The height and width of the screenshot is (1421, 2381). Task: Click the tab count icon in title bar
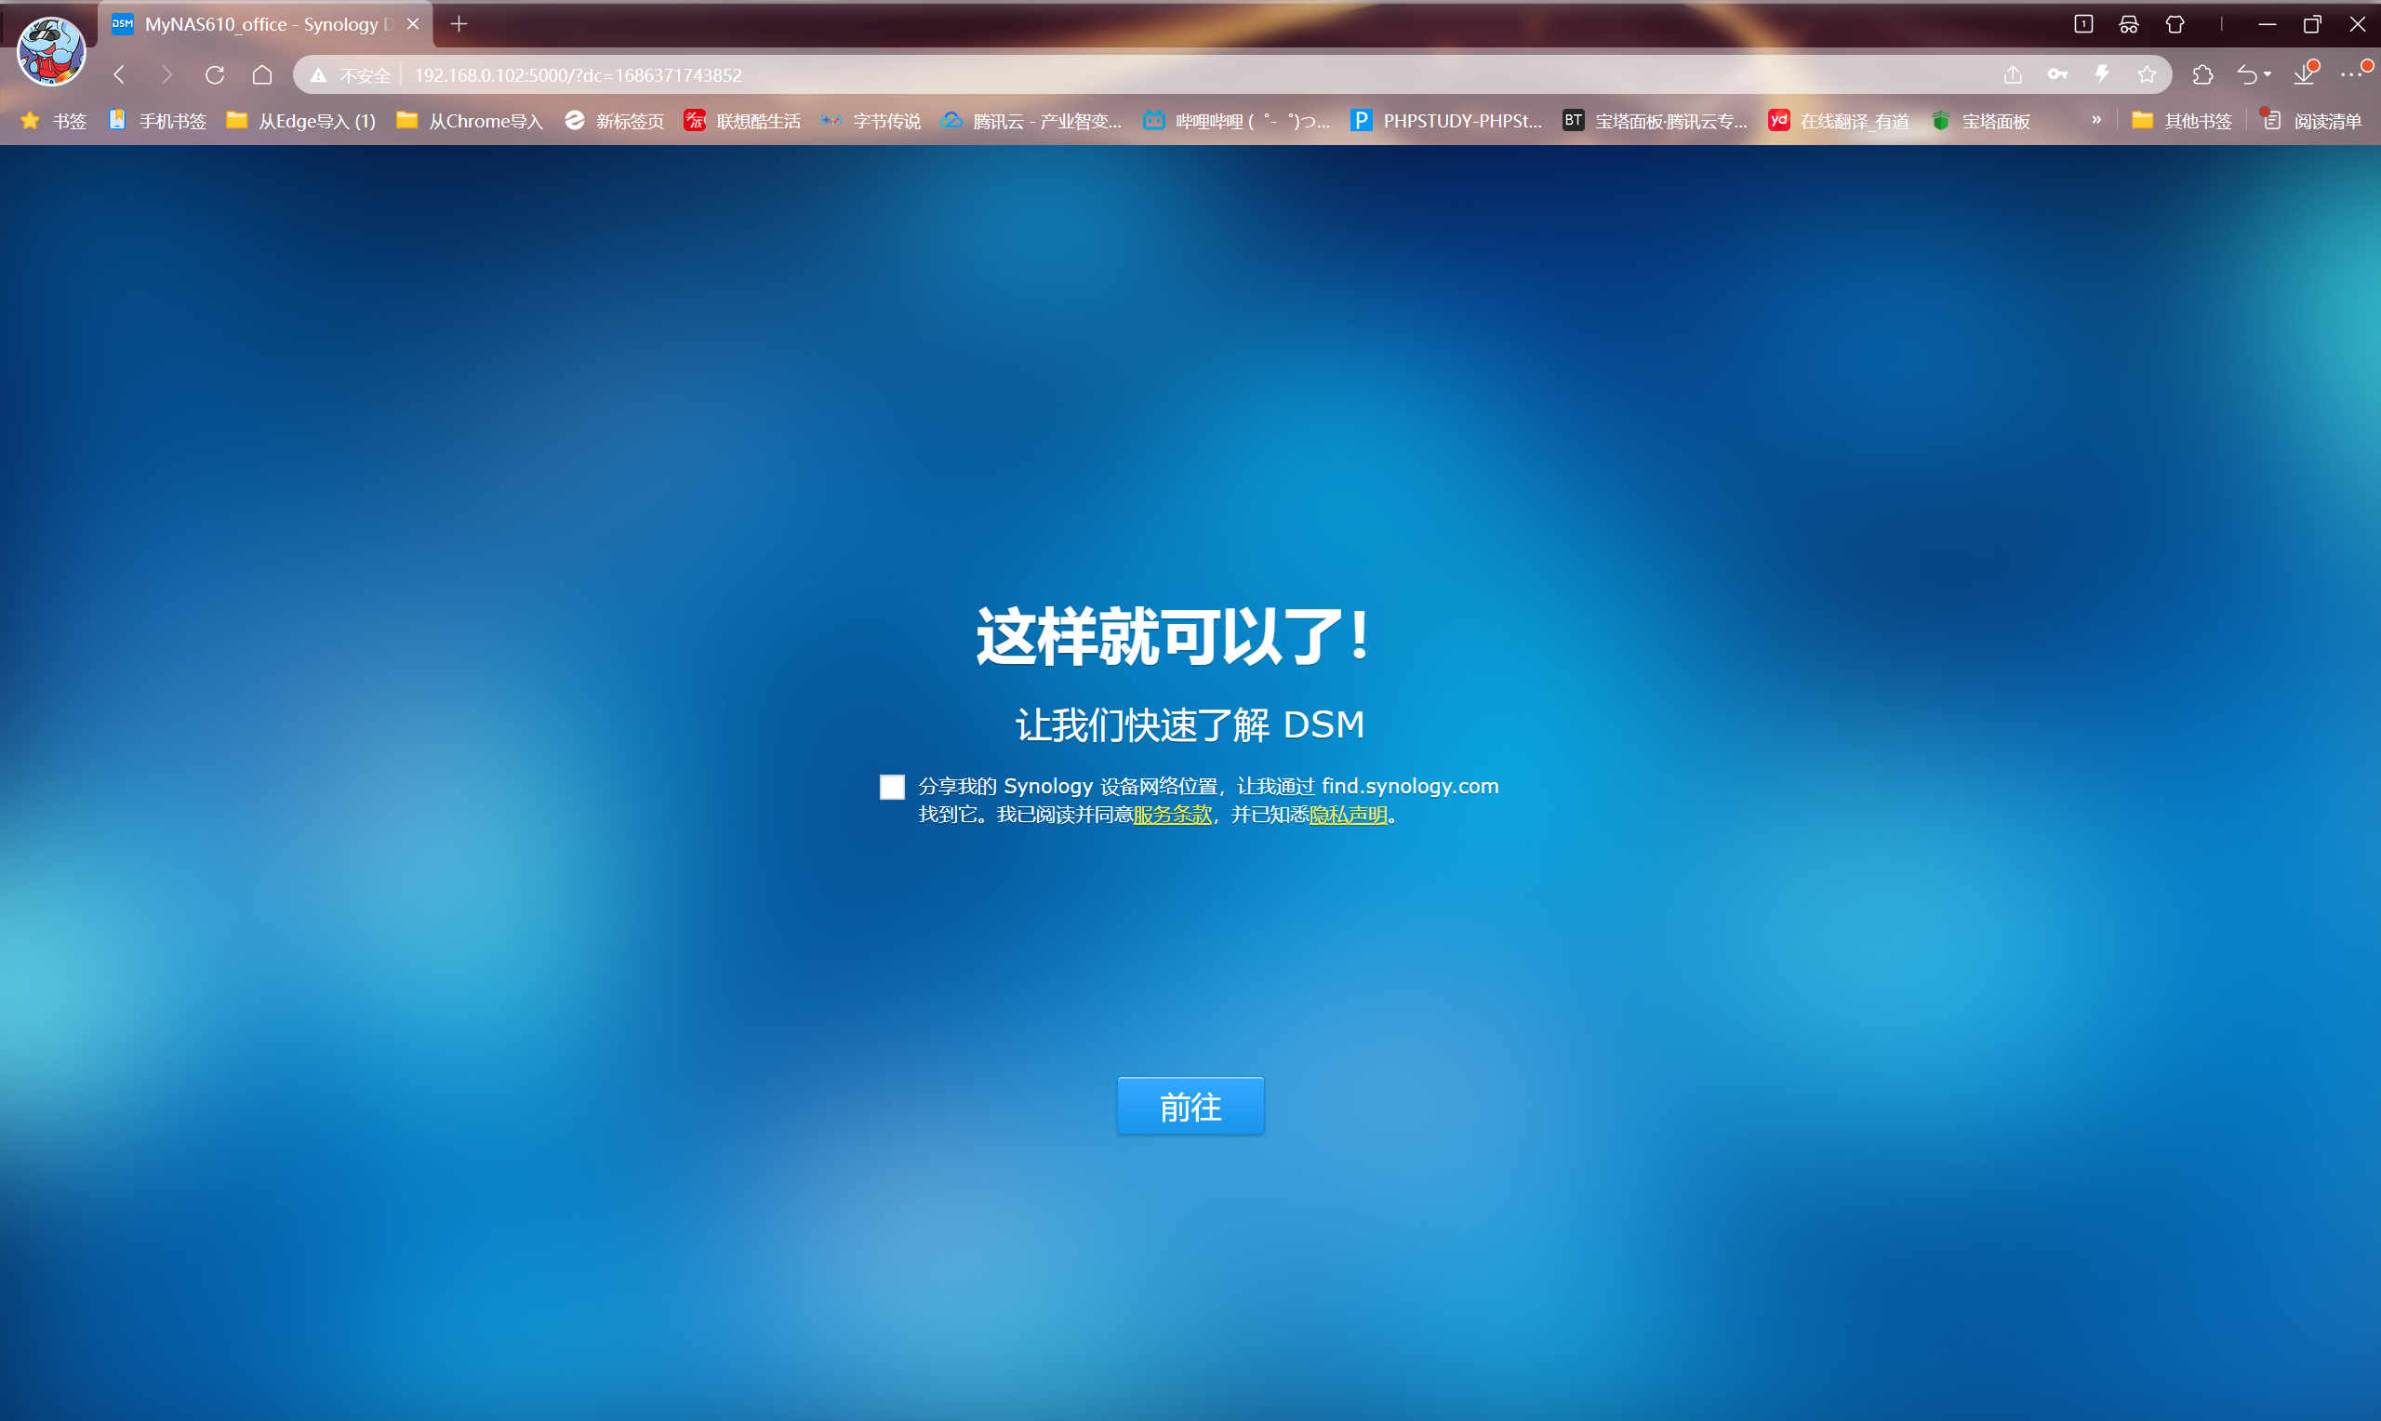(x=2083, y=24)
